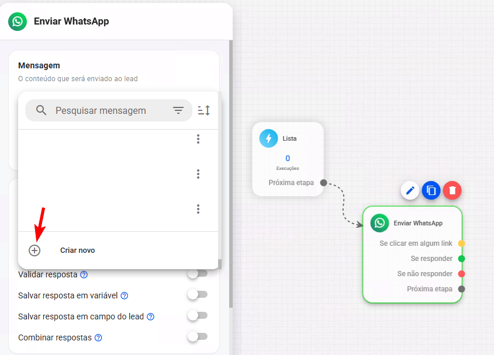Enable Salvar resposta em variável switch
The width and height of the screenshot is (494, 355).
198,295
